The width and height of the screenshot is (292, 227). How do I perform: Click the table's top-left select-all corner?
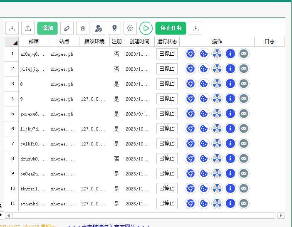(x=12, y=42)
